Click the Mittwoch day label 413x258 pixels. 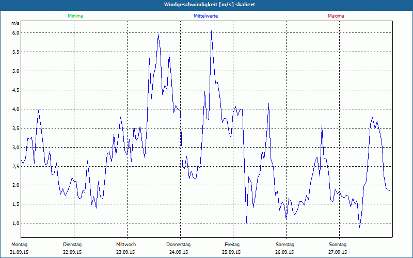tap(126, 245)
